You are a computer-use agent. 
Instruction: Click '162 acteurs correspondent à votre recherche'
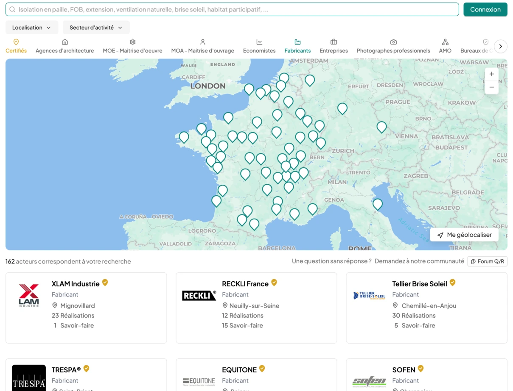[68, 261]
